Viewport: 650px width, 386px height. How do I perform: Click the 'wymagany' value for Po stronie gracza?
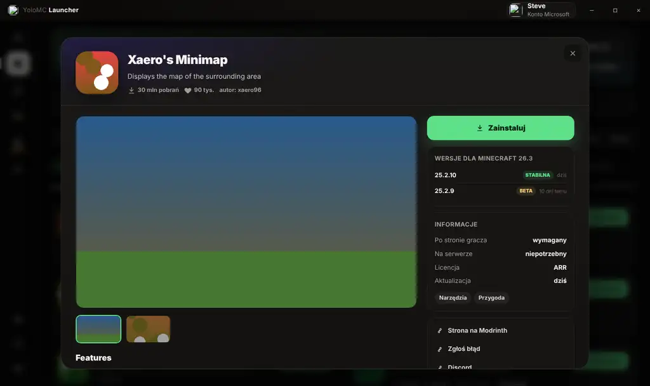(x=549, y=240)
